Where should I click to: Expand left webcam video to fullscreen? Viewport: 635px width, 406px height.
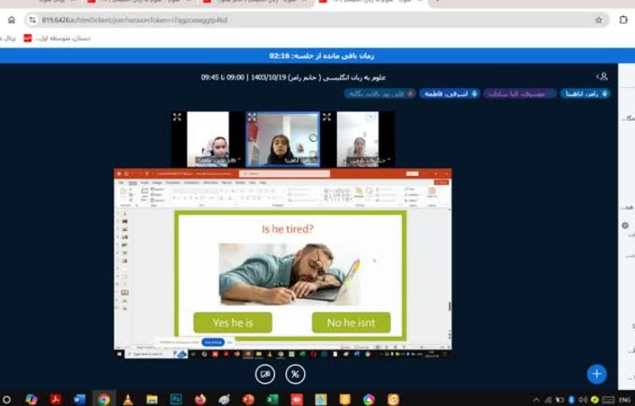pos(177,118)
